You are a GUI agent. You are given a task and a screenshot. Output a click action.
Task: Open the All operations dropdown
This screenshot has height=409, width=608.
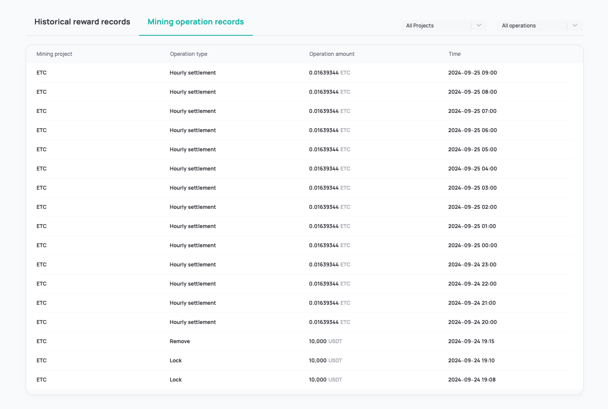click(x=540, y=26)
